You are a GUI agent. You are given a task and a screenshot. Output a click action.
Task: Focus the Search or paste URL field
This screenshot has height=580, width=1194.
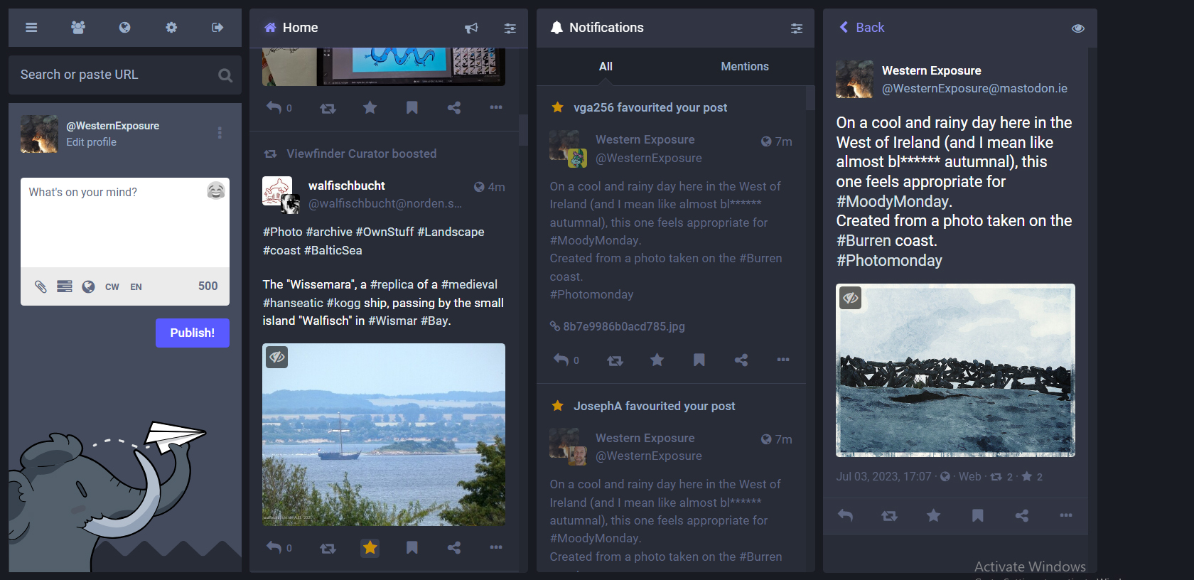pos(125,75)
